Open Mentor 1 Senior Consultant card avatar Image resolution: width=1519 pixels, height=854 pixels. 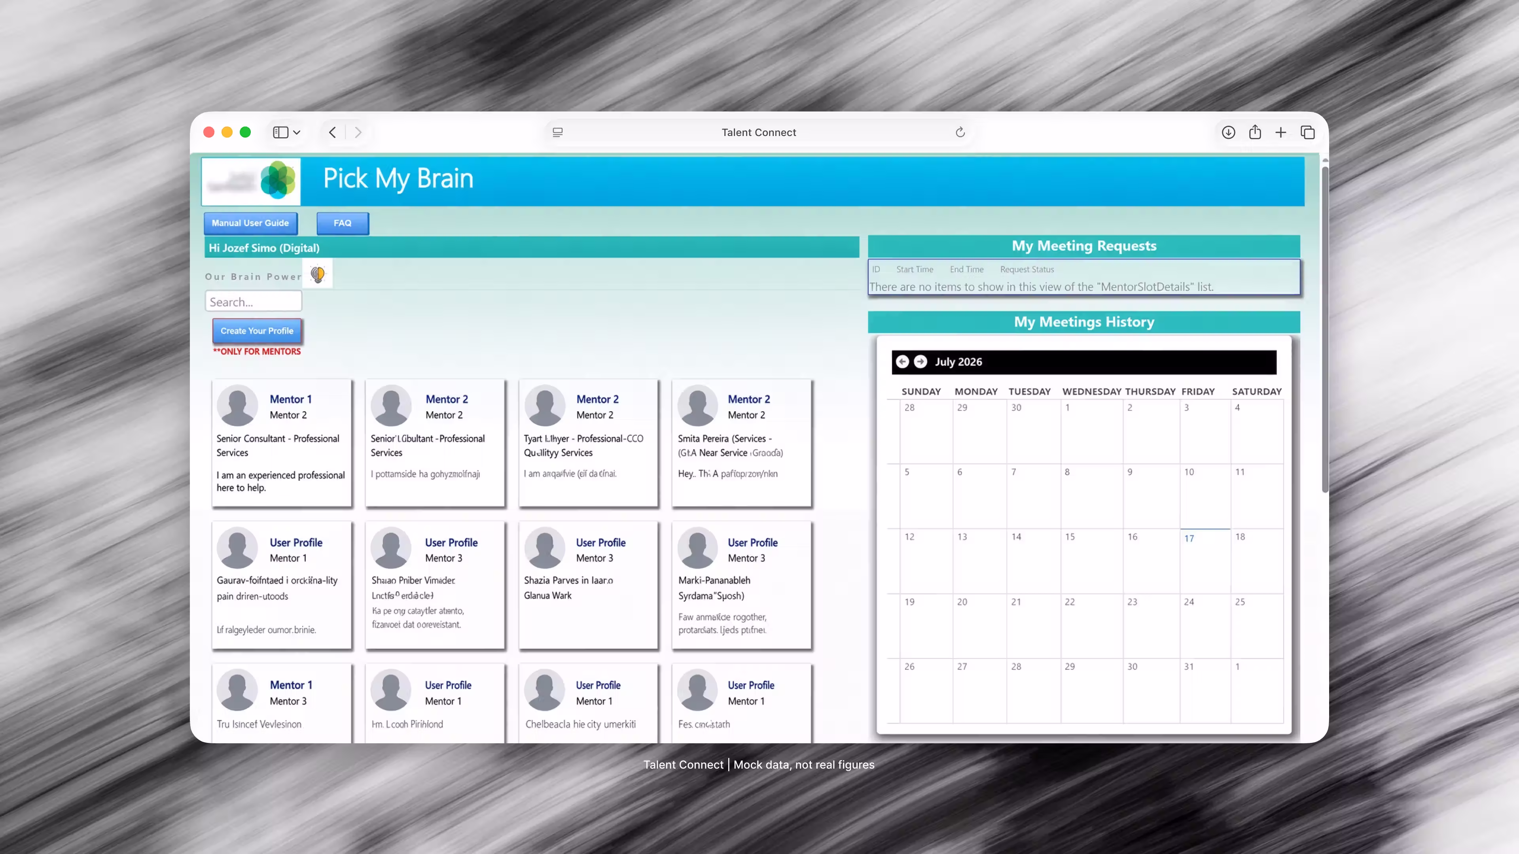pyautogui.click(x=238, y=406)
